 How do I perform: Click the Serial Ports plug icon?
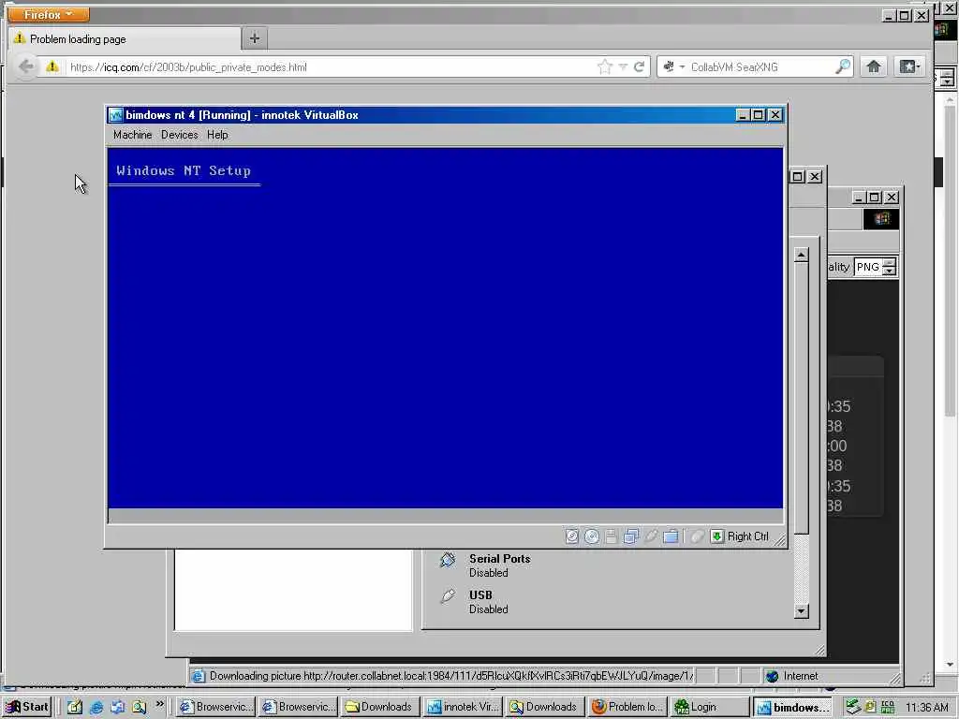pyautogui.click(x=448, y=560)
